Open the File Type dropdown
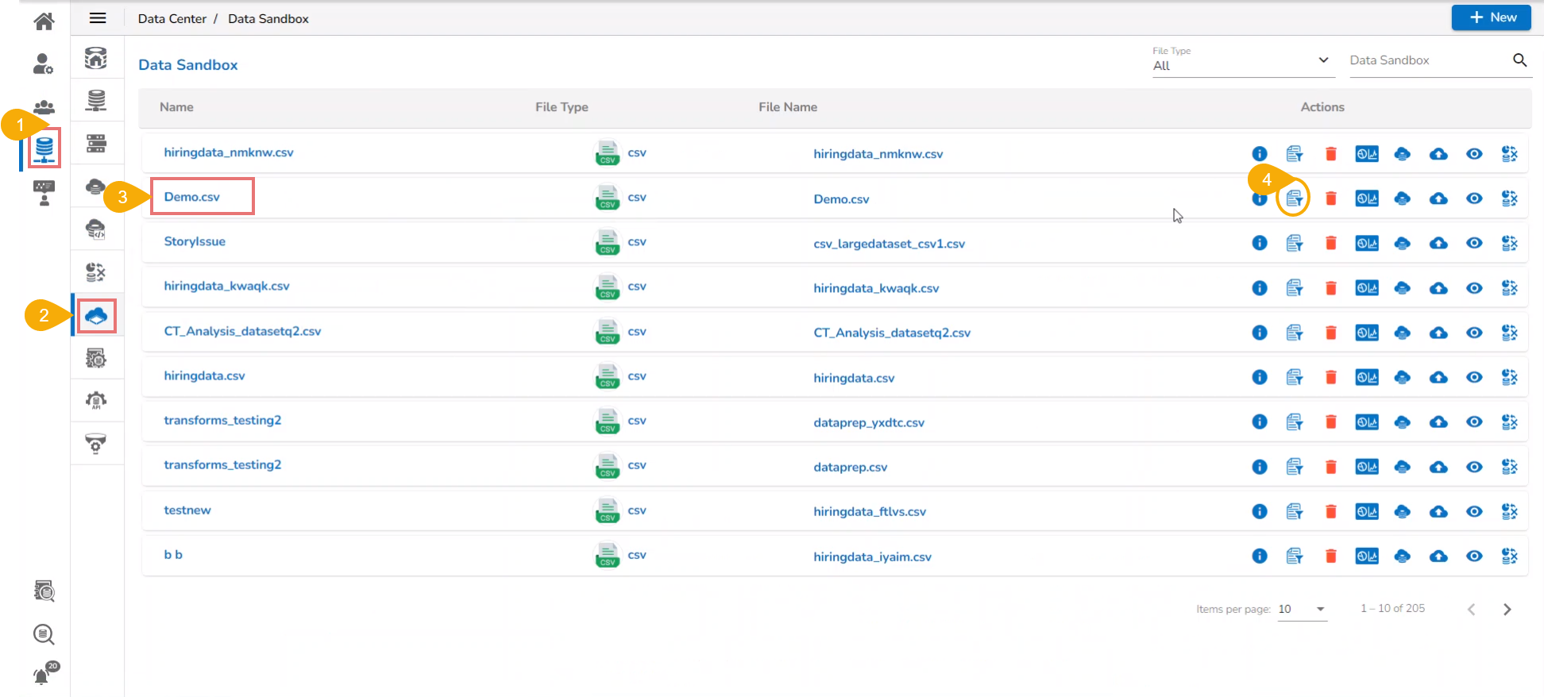1544x697 pixels. click(1240, 65)
